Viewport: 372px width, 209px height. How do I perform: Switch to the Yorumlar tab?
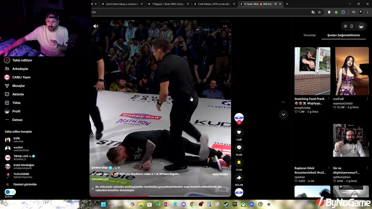tap(310, 35)
